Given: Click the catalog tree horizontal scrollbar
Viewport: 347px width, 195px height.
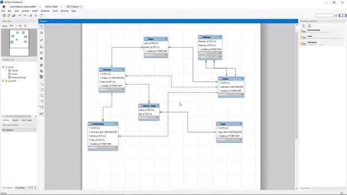Looking at the screenshot, I should 18,116.
